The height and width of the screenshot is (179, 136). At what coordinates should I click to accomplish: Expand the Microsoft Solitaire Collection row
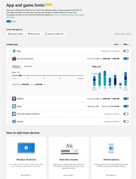(x=9, y=114)
